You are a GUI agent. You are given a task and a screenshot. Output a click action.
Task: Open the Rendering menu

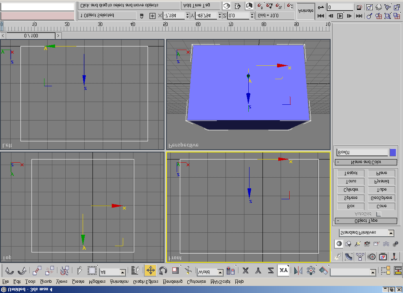tap(172, 282)
